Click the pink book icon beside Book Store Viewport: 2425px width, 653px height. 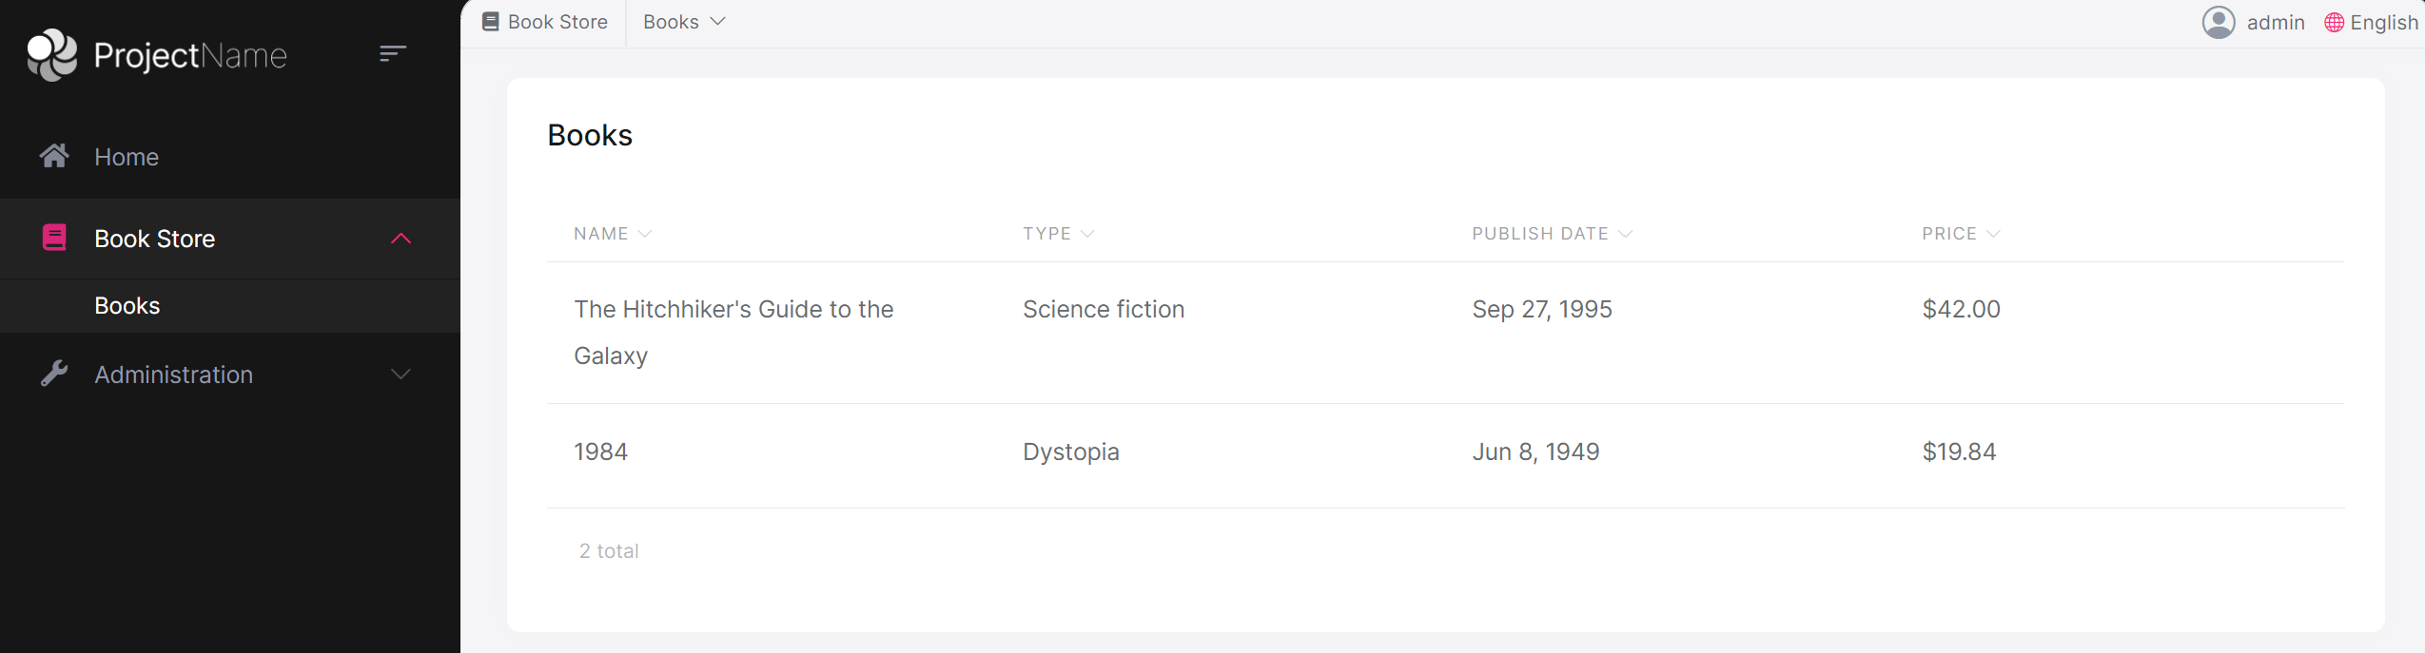point(54,238)
